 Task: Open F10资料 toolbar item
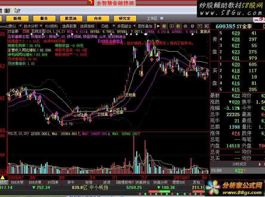(51, 26)
